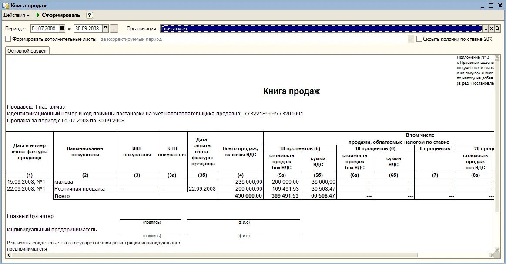Click the Продавец: Глаз-алмаз line
506x264 pixels.
[x=36, y=107]
